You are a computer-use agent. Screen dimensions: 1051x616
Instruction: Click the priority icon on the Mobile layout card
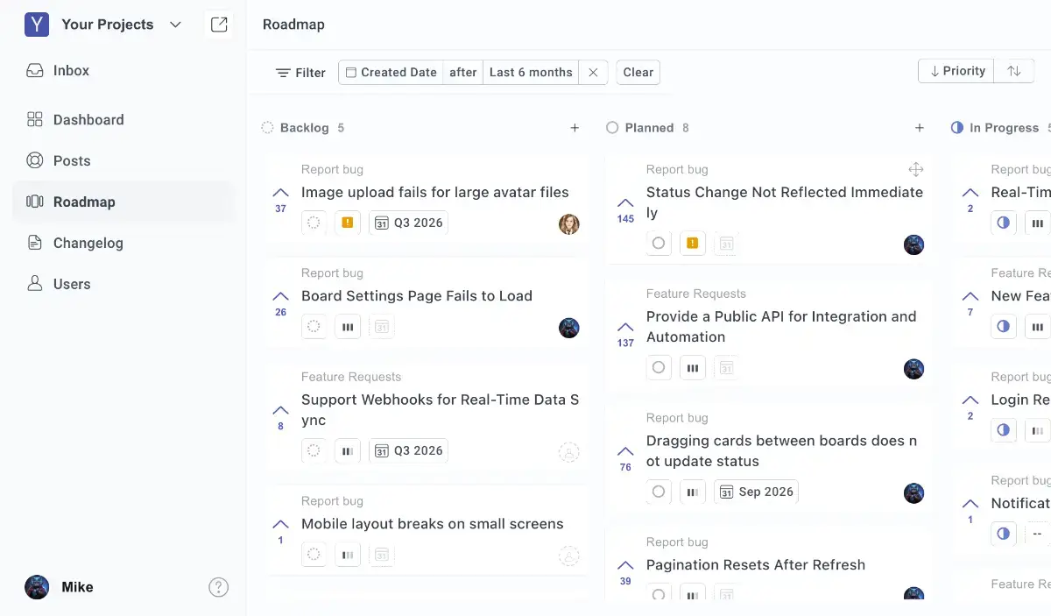[348, 555]
